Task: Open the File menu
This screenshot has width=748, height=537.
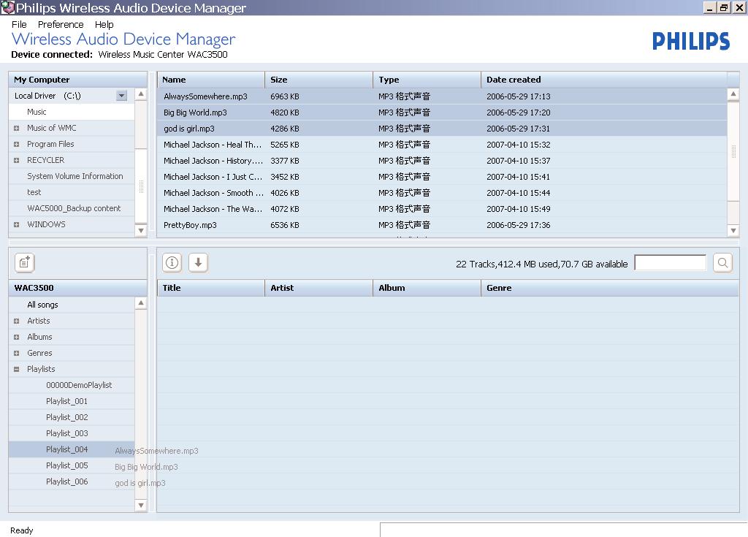Action: pyautogui.click(x=19, y=24)
